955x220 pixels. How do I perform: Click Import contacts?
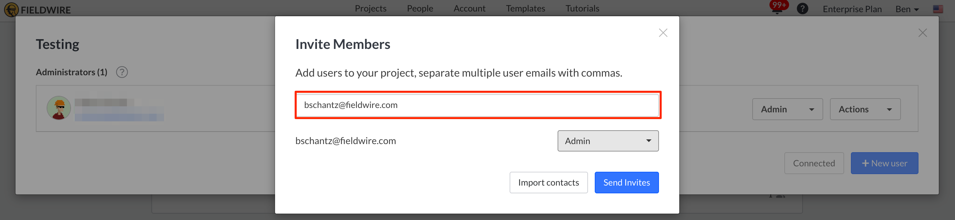tap(549, 182)
